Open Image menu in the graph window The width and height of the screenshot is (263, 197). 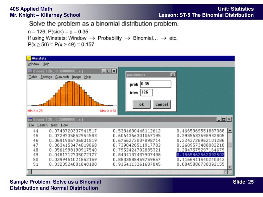click(77, 77)
